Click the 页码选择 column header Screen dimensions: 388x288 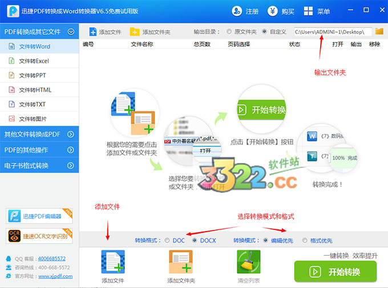tap(239, 44)
